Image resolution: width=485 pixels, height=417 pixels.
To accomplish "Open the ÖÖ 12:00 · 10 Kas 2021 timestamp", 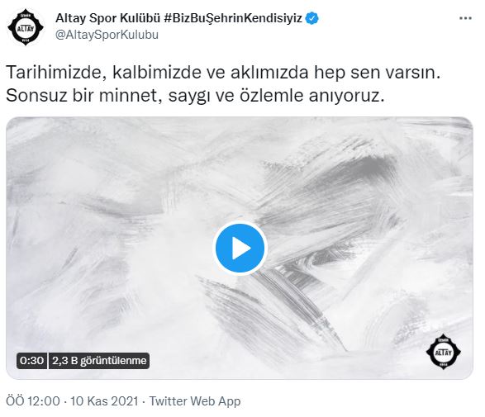I will [x=72, y=401].
